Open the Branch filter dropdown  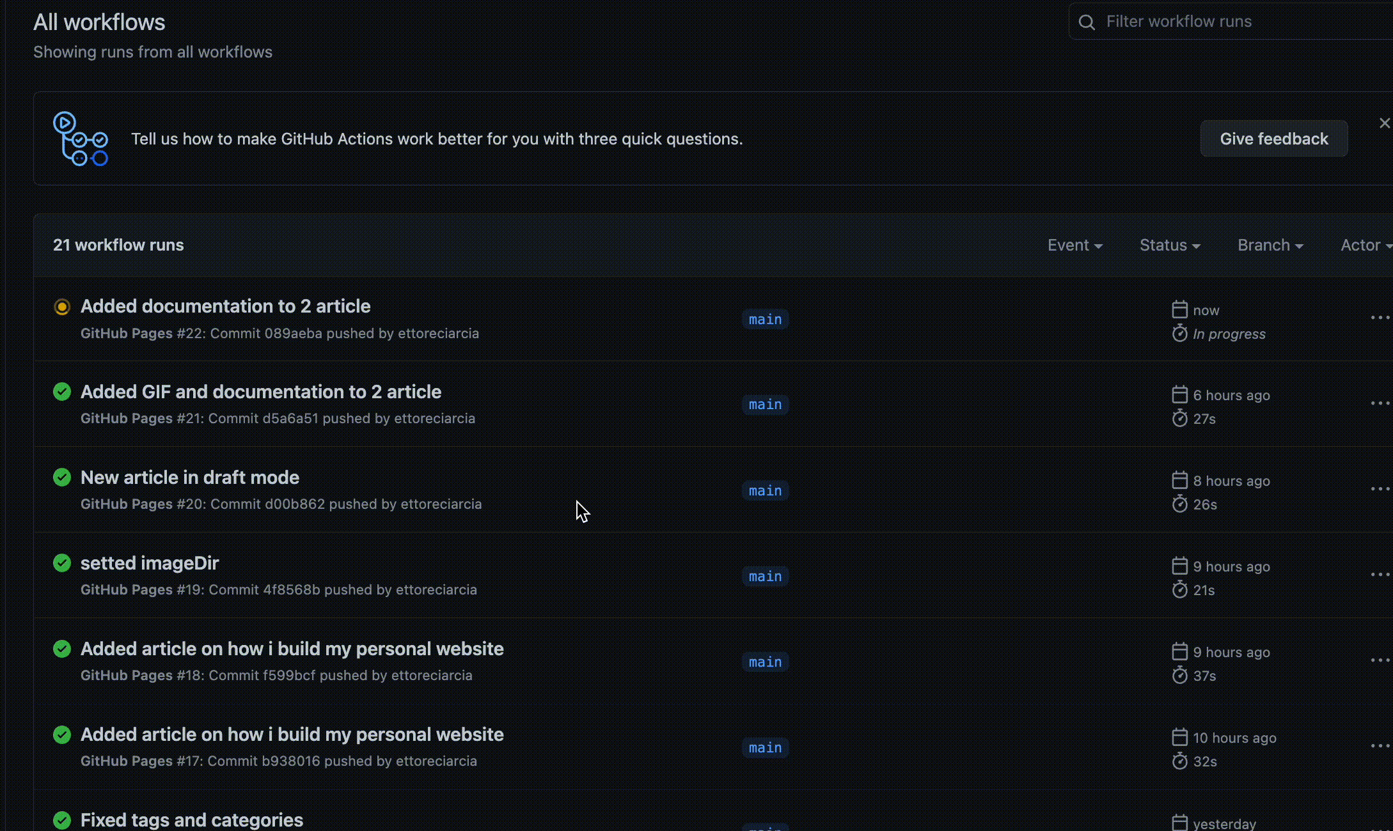(x=1270, y=245)
